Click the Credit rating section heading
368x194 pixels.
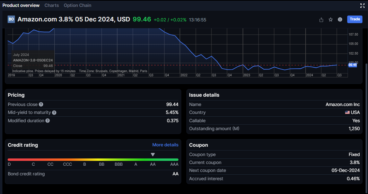(23, 145)
